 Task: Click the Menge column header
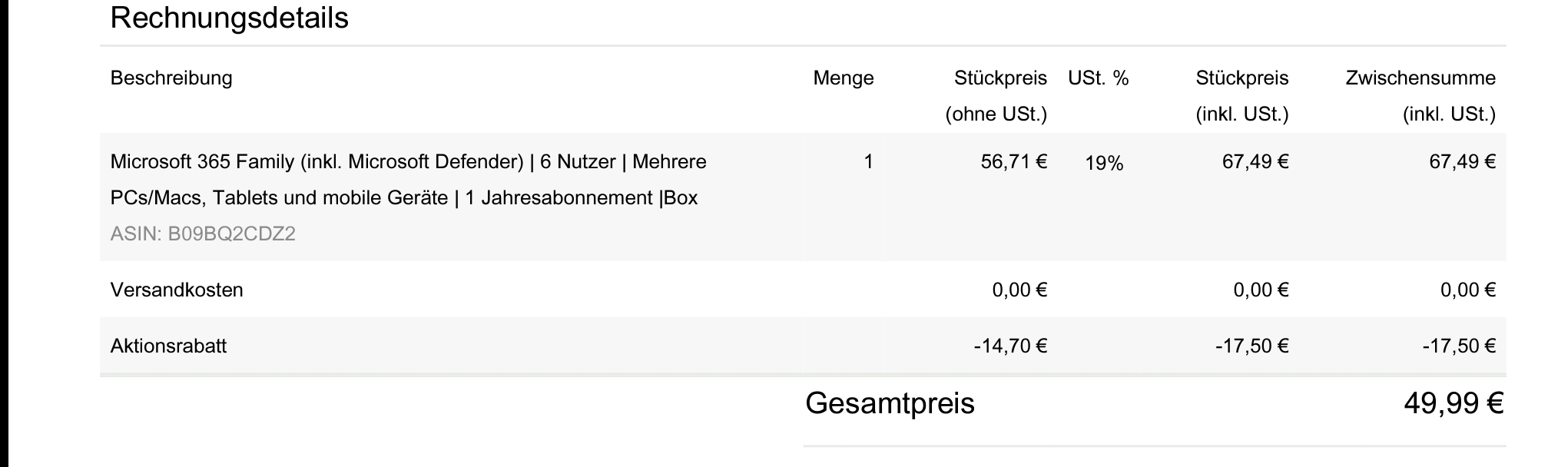(843, 78)
